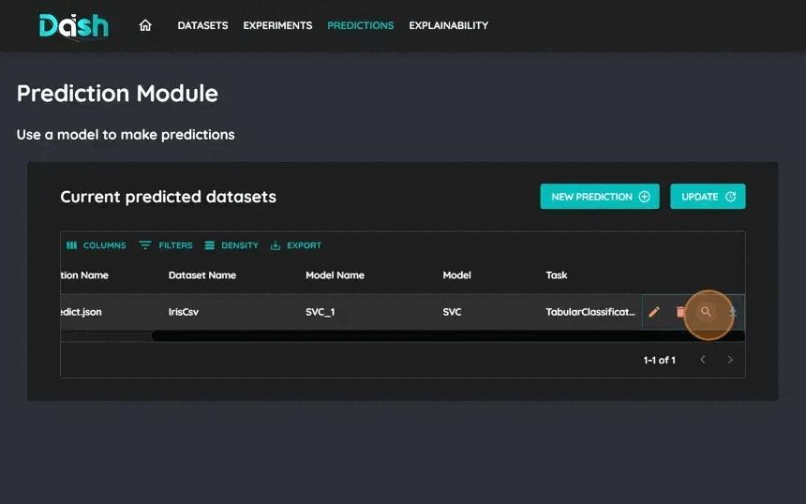
Task: Go to the home page icon
Action: coord(145,25)
